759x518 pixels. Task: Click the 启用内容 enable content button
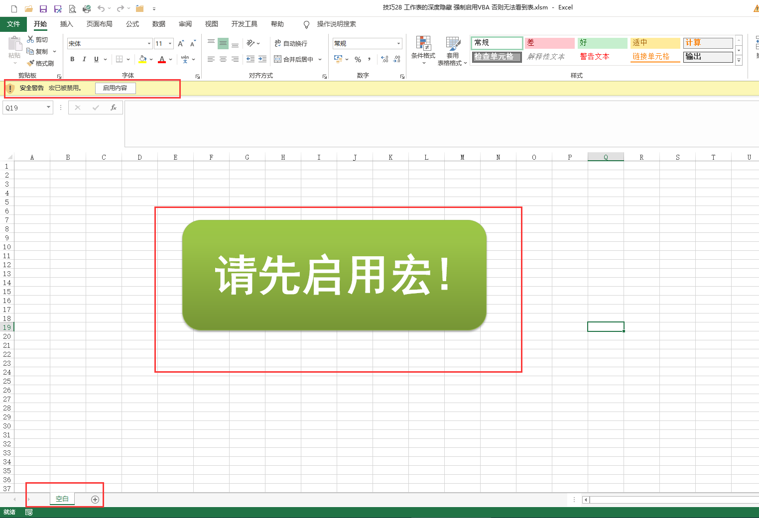click(x=115, y=88)
